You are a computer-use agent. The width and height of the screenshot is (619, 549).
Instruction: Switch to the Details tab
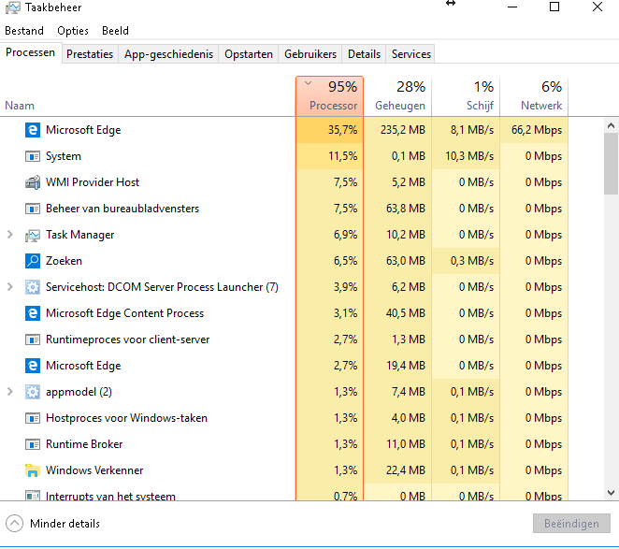(x=364, y=54)
